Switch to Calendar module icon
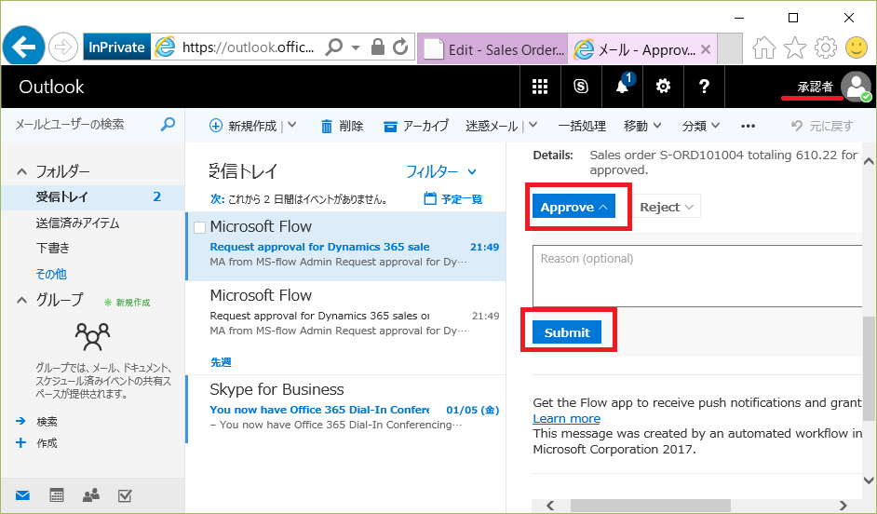 tap(57, 495)
